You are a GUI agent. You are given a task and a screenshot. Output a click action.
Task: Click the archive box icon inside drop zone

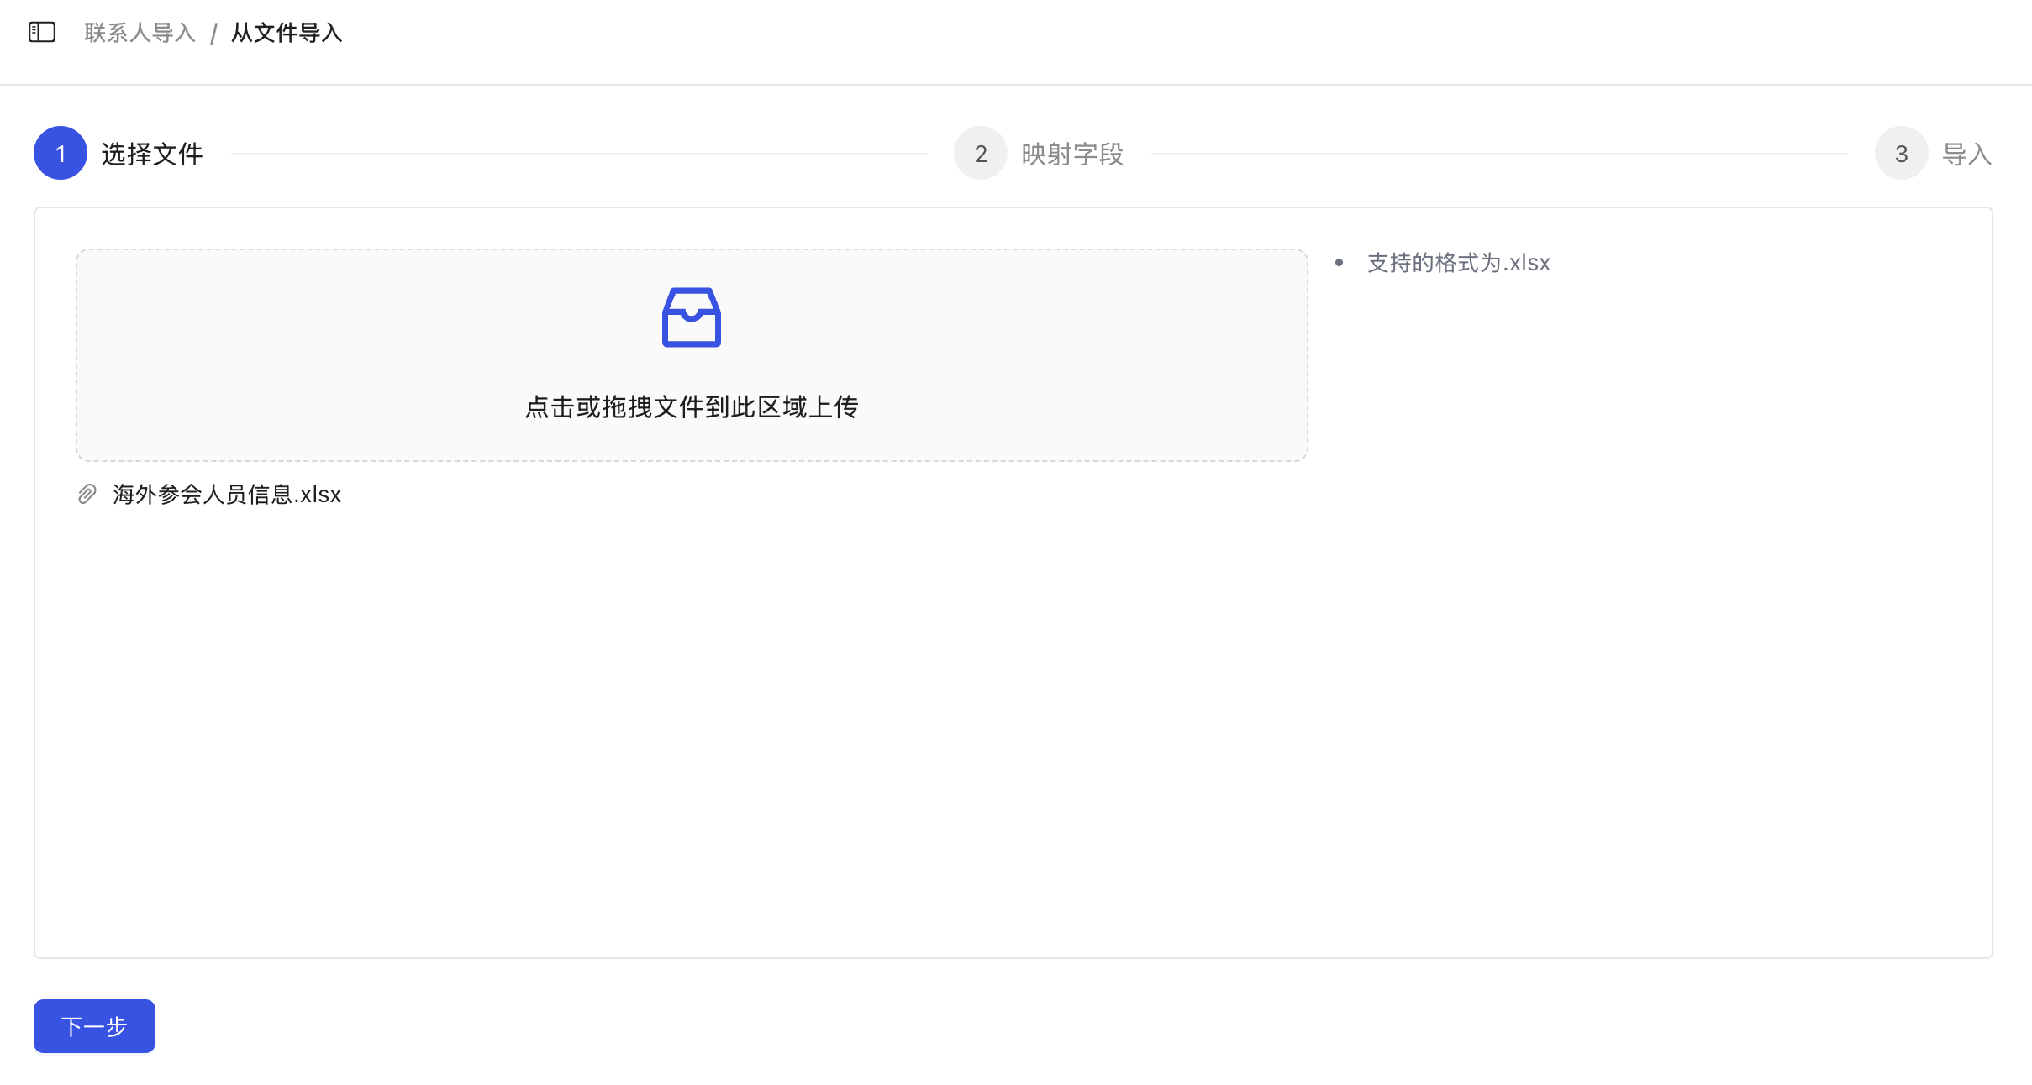[x=691, y=317]
